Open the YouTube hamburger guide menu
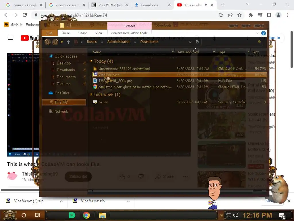Screen dimensions: 294x221 tap(10, 38)
